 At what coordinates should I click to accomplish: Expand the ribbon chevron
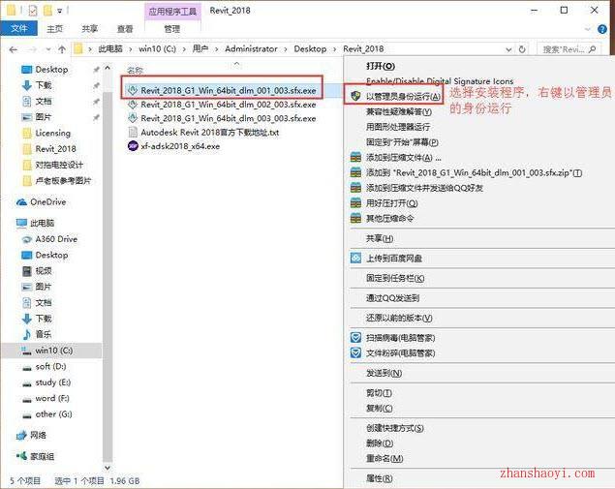click(x=587, y=29)
